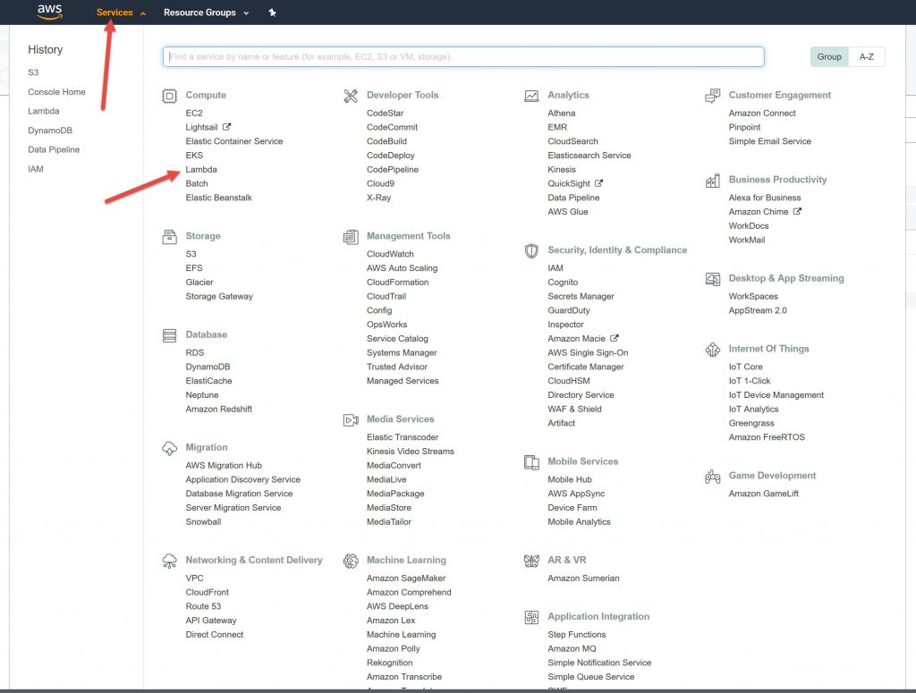Switch to A-Z view toggle
Viewport: 916px width, 693px height.
pyautogui.click(x=866, y=57)
